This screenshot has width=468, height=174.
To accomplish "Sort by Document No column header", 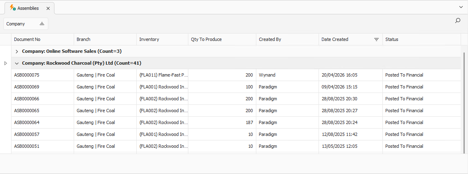I will tap(43, 39).
